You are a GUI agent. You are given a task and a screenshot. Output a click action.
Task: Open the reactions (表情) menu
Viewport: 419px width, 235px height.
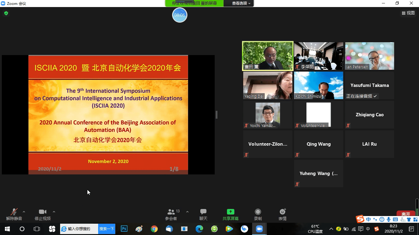click(282, 214)
